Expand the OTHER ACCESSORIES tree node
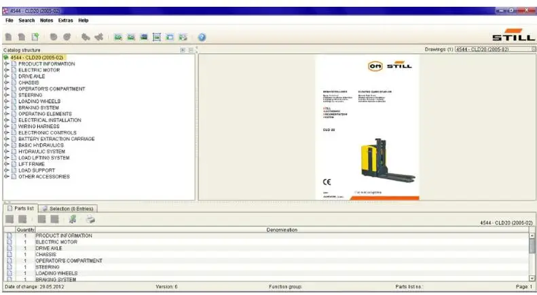Viewport: 537px width, 295px height. point(7,176)
